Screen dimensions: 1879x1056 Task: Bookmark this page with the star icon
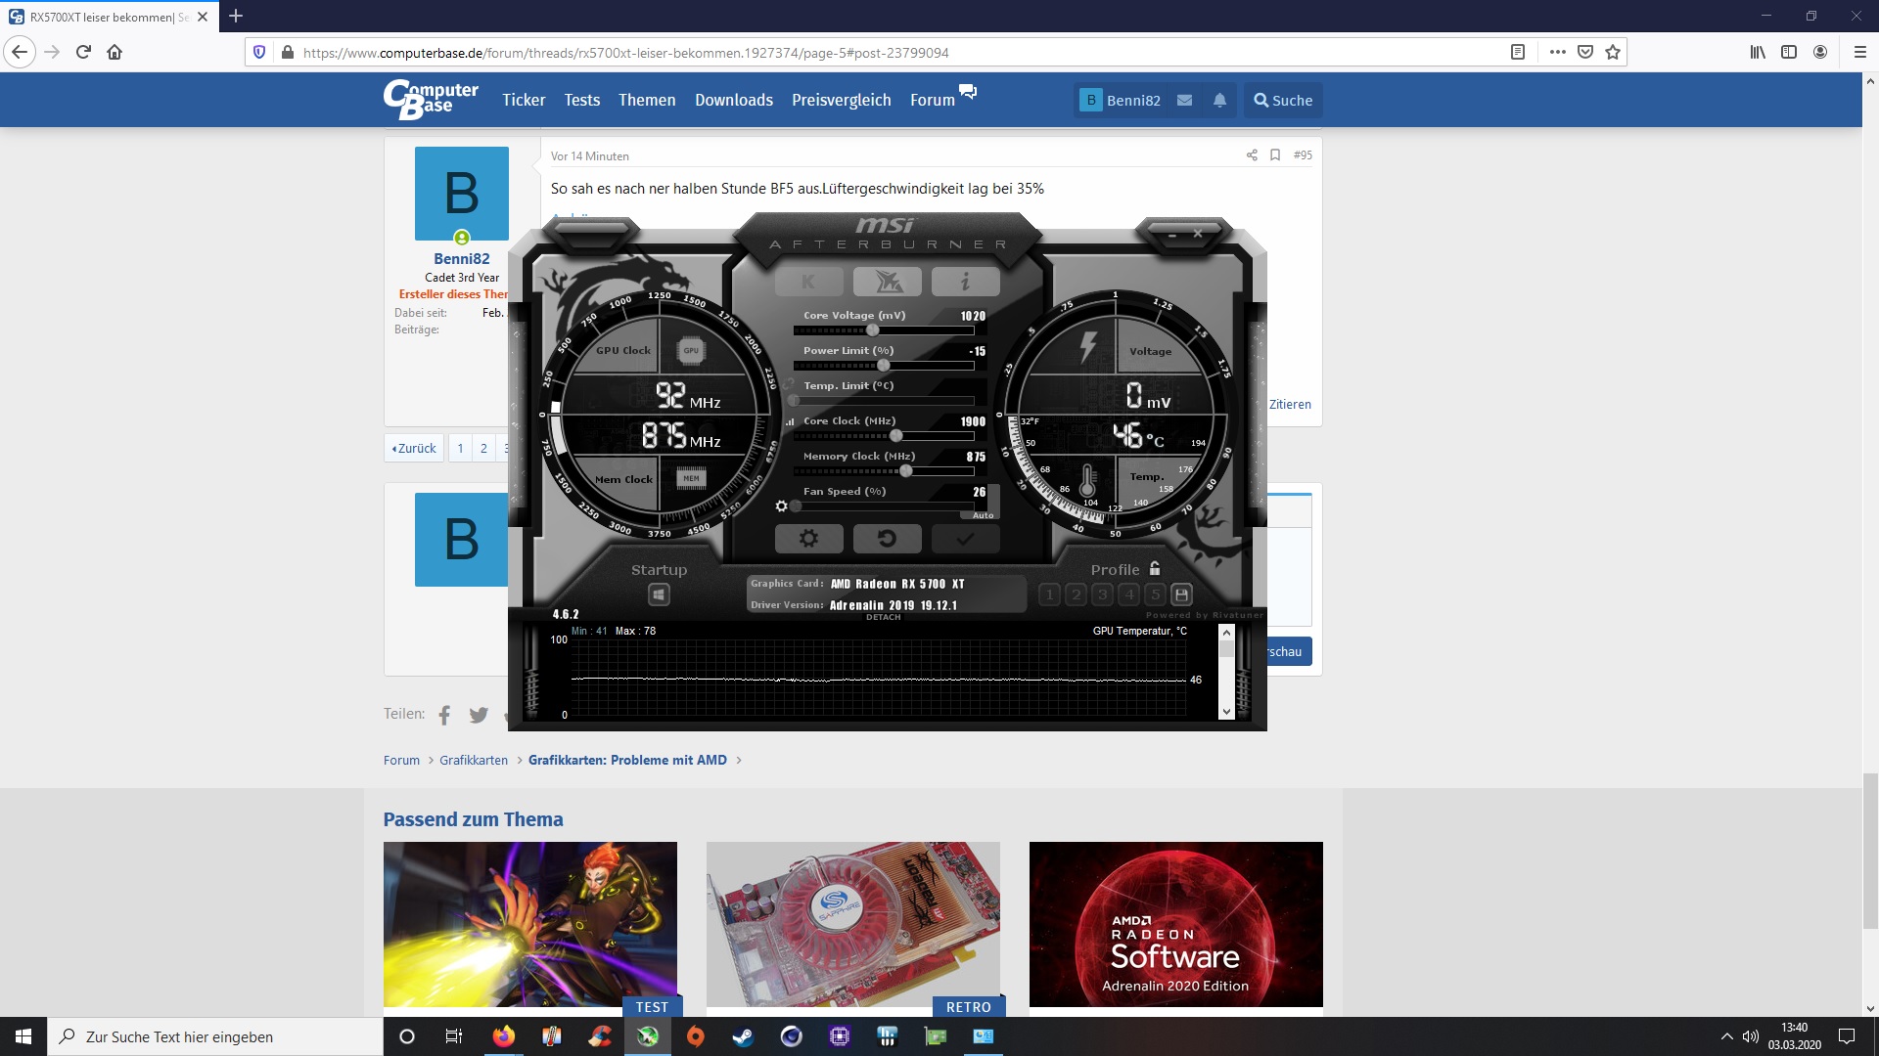click(x=1613, y=52)
